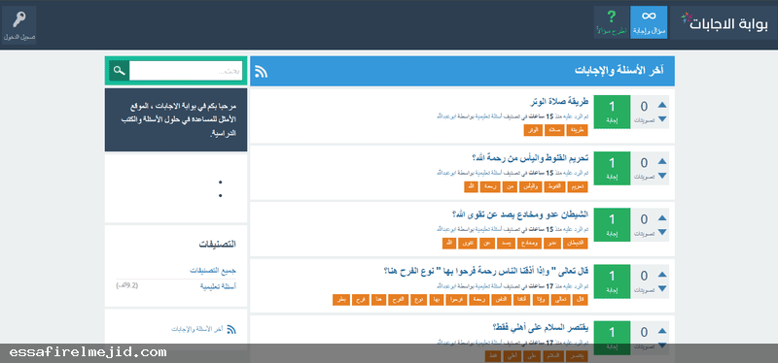Screen dimensions: 778x363
Task: Click the آخر الأسئلة والإجابات header title
Action: click(x=619, y=70)
